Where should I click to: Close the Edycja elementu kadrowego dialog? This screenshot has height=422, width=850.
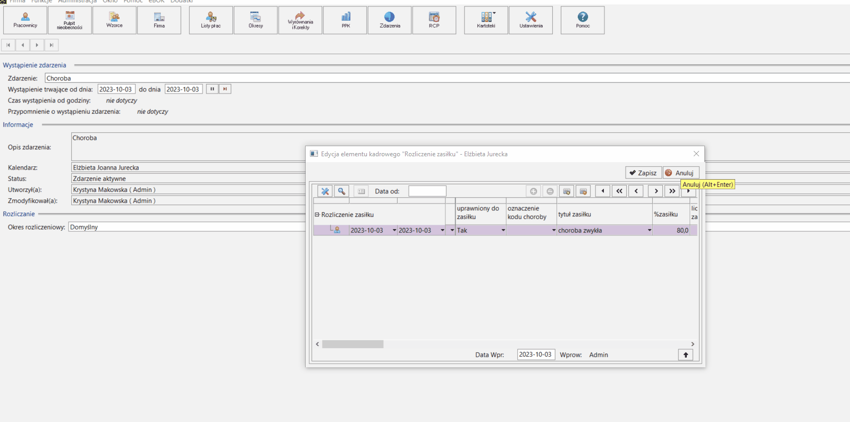696,154
